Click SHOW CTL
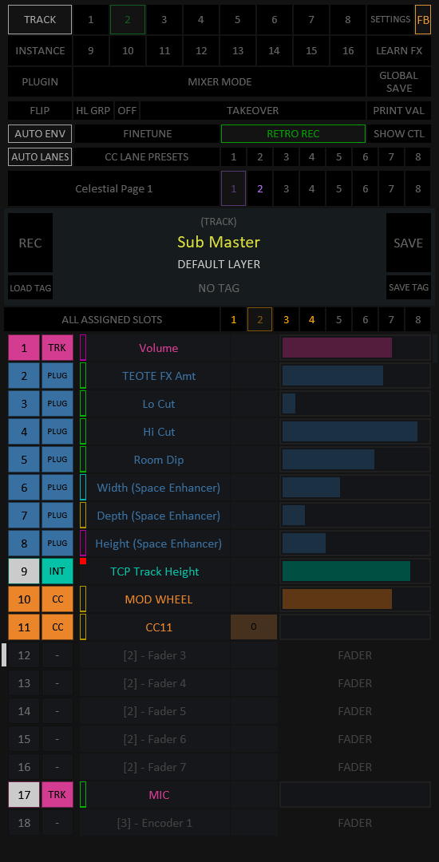This screenshot has width=439, height=862. [x=399, y=133]
